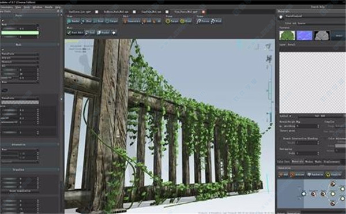This screenshot has width=346, height=214.
Task: Click the yellow Target icon in Focus group
Action: (x=172, y=21)
